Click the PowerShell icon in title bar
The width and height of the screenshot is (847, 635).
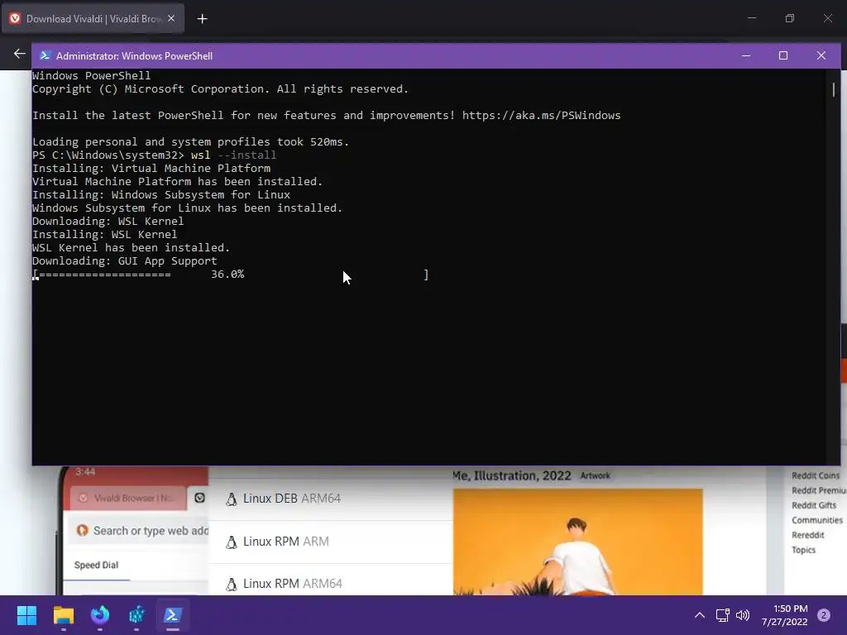pyautogui.click(x=45, y=55)
